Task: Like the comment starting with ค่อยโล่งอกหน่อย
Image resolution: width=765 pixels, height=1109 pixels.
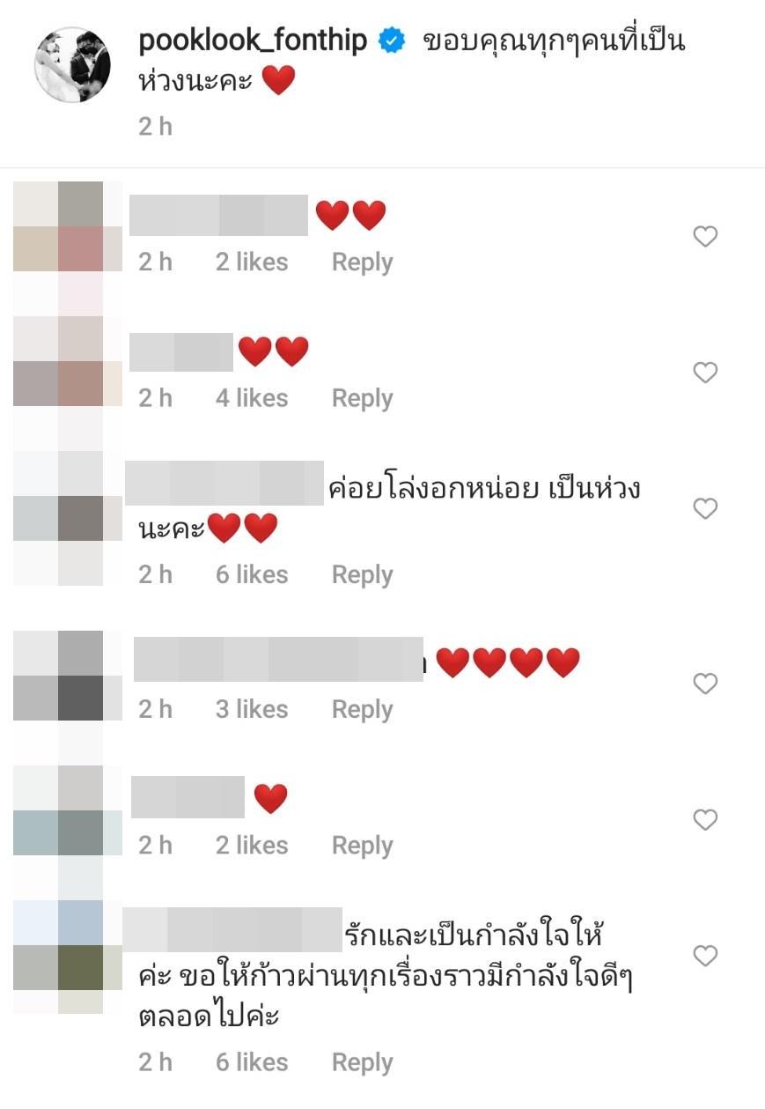Action: tap(705, 508)
